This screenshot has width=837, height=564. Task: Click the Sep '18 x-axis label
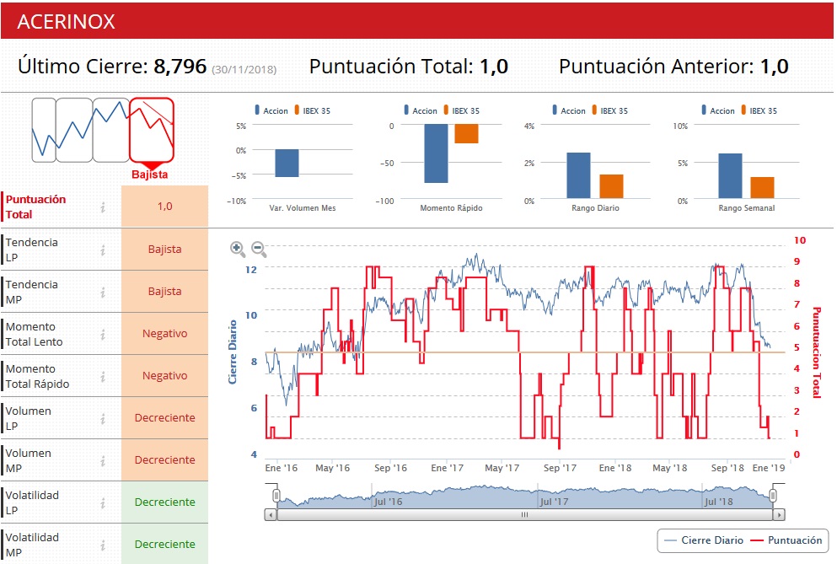click(727, 468)
